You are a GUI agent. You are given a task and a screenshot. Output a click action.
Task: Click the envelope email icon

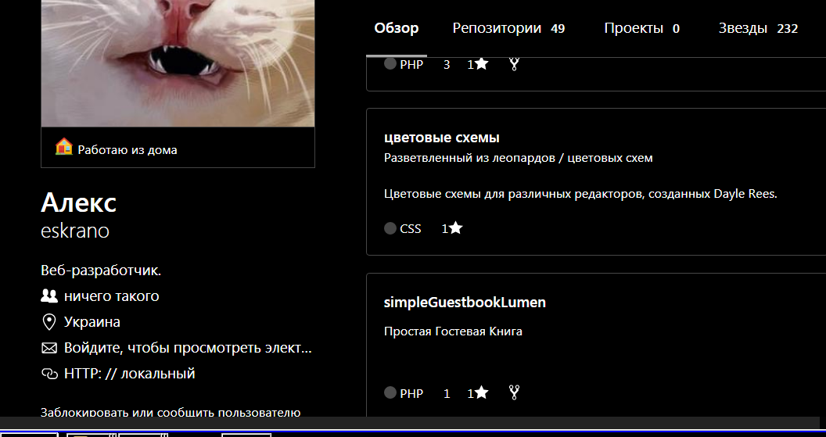49,348
